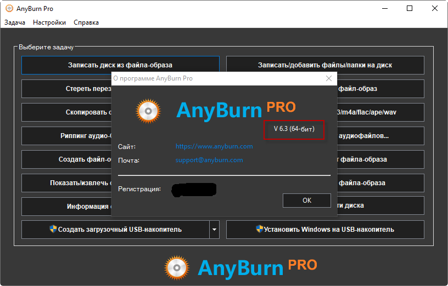Image resolution: width=448 pixels, height=286 pixels.
Task: Click the OK button in the About dialog
Action: click(x=307, y=201)
